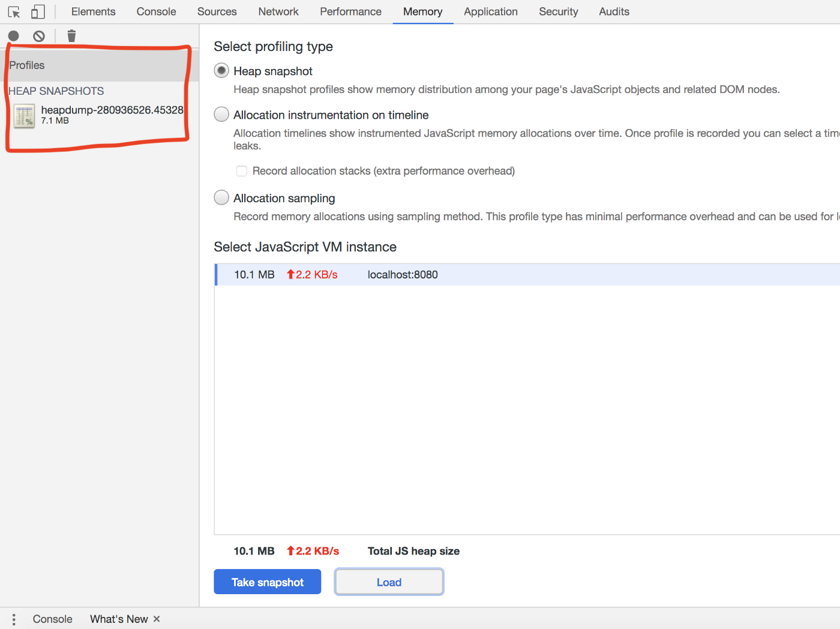Image resolution: width=840 pixels, height=629 pixels.
Task: Open the Sources tab
Action: click(217, 12)
